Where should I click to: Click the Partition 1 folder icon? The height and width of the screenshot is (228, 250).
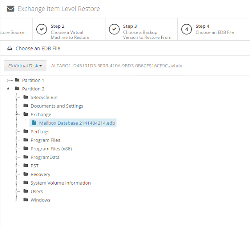coord(17,80)
